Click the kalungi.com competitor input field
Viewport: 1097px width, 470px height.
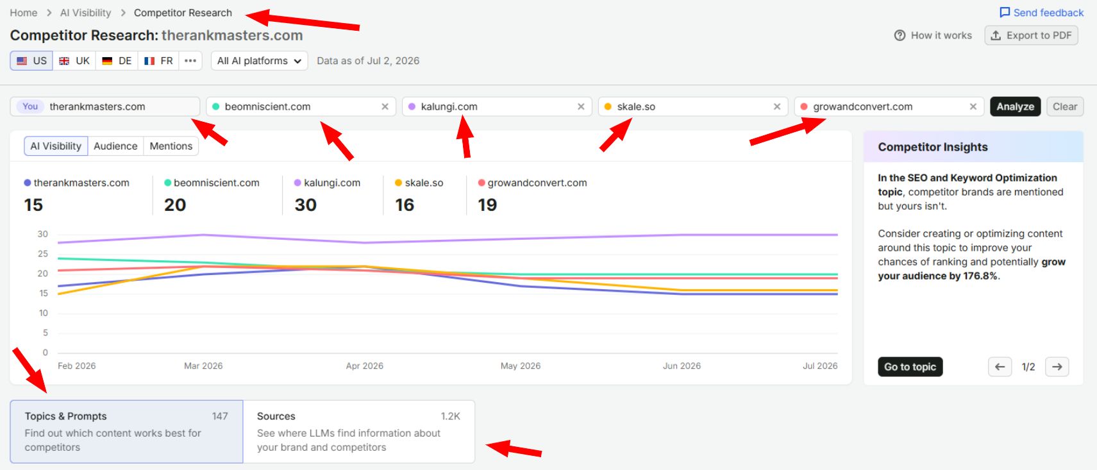[x=497, y=106]
